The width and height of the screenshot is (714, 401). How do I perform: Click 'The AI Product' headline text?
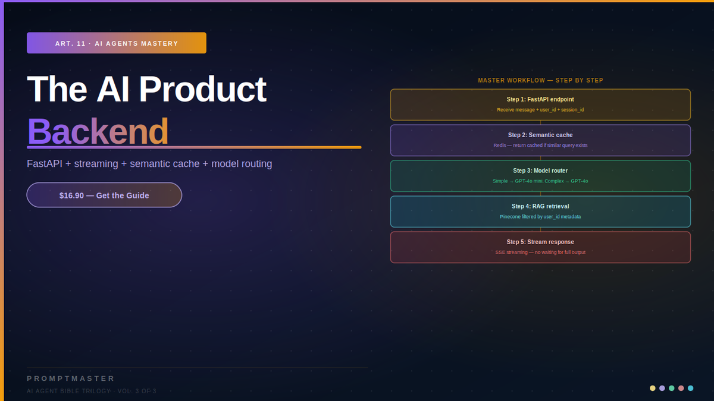tap(146, 89)
